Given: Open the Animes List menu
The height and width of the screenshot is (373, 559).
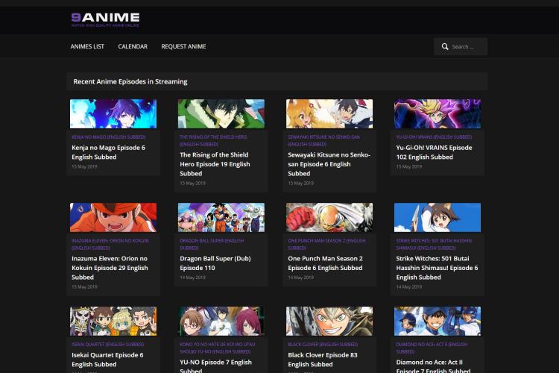Looking at the screenshot, I should tap(87, 46).
